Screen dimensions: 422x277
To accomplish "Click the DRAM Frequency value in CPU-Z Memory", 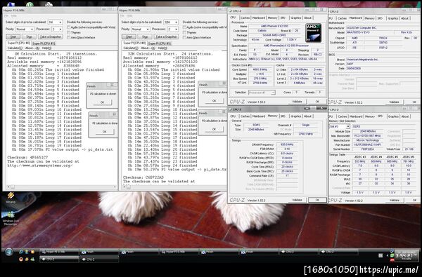I will click(287, 144).
